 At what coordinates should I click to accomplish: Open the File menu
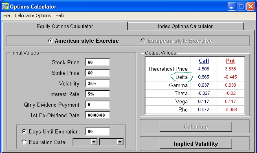click(x=7, y=15)
